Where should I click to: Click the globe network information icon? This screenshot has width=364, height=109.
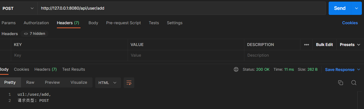click(236, 69)
